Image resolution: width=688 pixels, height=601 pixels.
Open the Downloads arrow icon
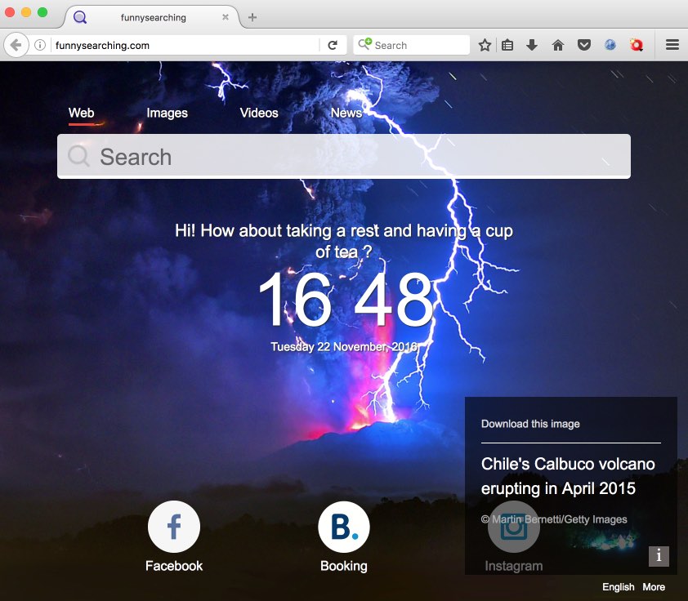click(532, 46)
